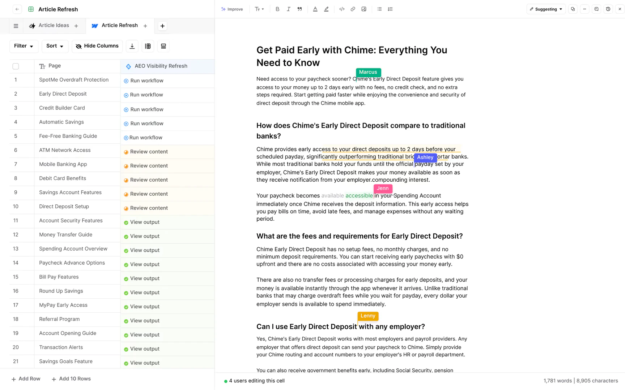
Task: Insert a block quote
Action: coord(299,9)
